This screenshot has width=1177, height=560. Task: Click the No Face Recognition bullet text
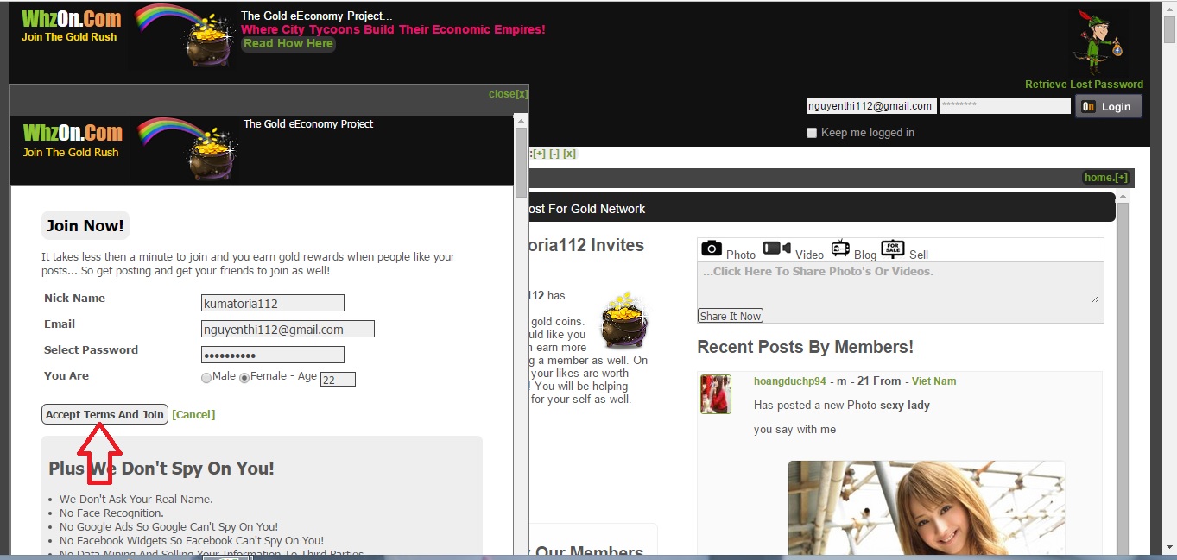[111, 513]
